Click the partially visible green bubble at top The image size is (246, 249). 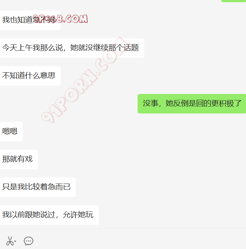[x=233, y=1]
